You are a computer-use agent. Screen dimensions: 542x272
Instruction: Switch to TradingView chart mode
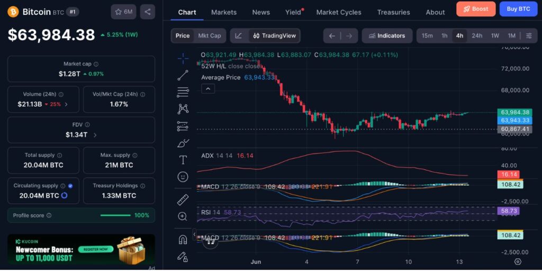275,36
